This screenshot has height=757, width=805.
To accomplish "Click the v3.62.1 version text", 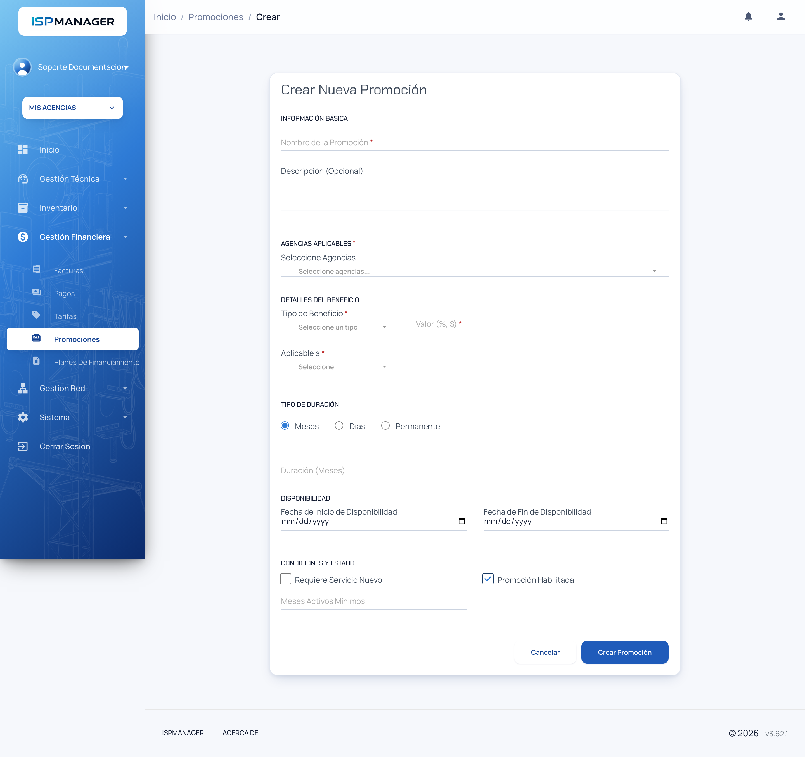I will pyautogui.click(x=777, y=734).
